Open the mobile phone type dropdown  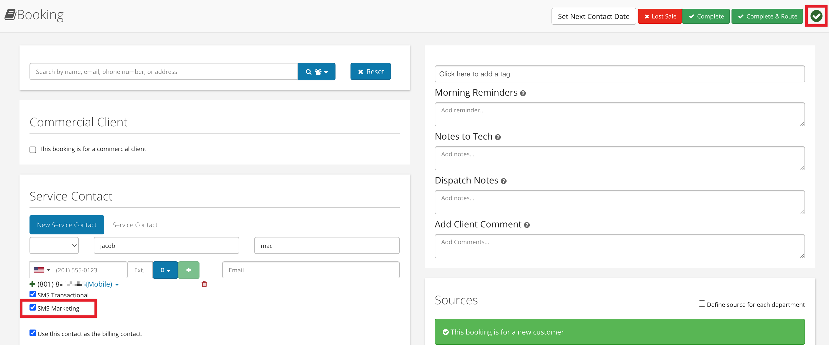tap(165, 270)
